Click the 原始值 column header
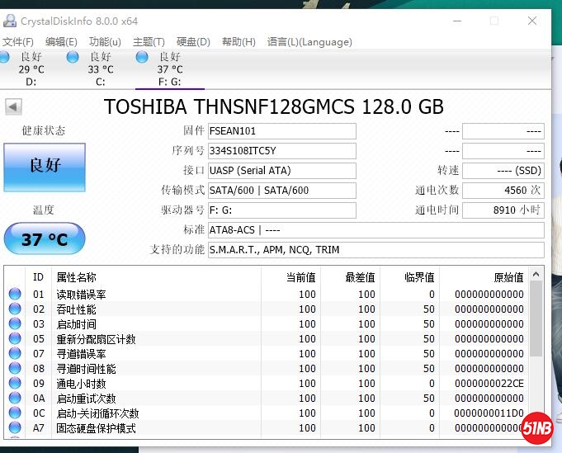Screen dimensions: 562x453 [508, 277]
